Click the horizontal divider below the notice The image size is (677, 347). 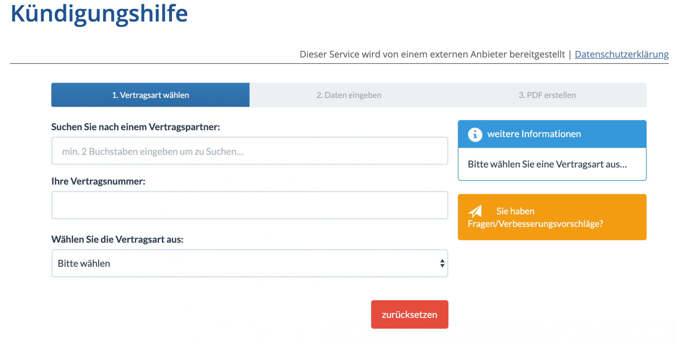coord(338,64)
